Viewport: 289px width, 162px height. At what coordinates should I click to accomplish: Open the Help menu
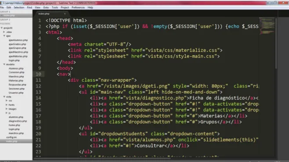click(x=90, y=7)
